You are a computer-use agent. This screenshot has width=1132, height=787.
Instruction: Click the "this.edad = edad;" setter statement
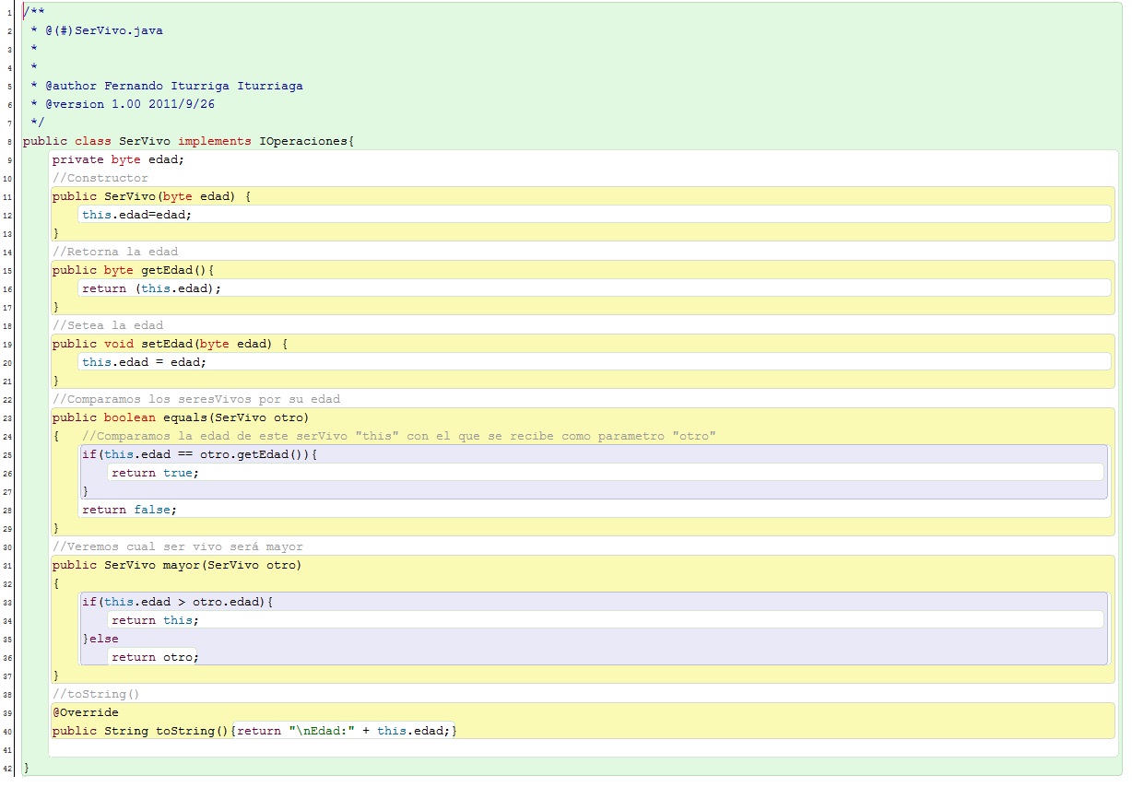tap(145, 362)
